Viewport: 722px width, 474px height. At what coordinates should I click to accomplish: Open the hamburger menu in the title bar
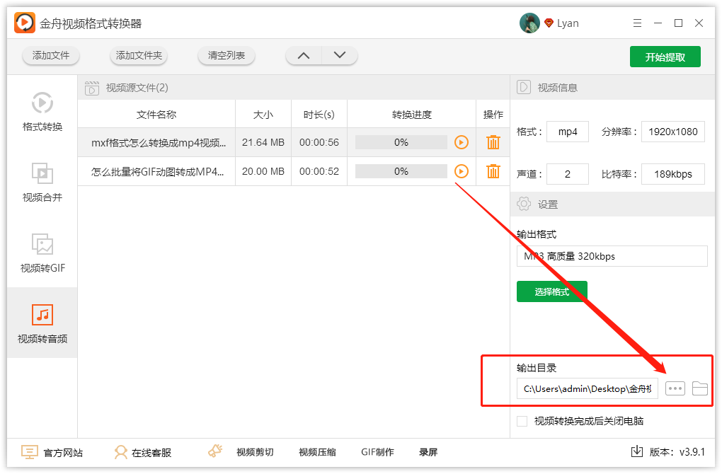coord(637,23)
